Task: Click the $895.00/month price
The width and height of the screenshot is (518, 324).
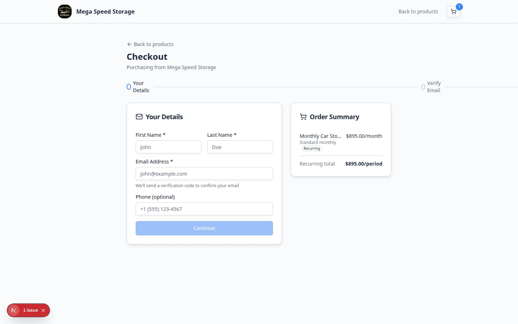Action: coord(364,136)
